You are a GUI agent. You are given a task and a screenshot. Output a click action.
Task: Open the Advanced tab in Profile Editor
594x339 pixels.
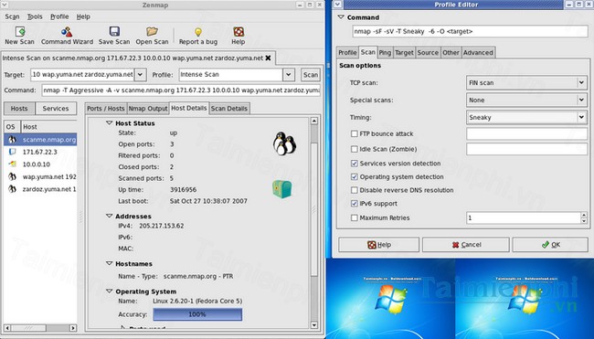tap(478, 53)
